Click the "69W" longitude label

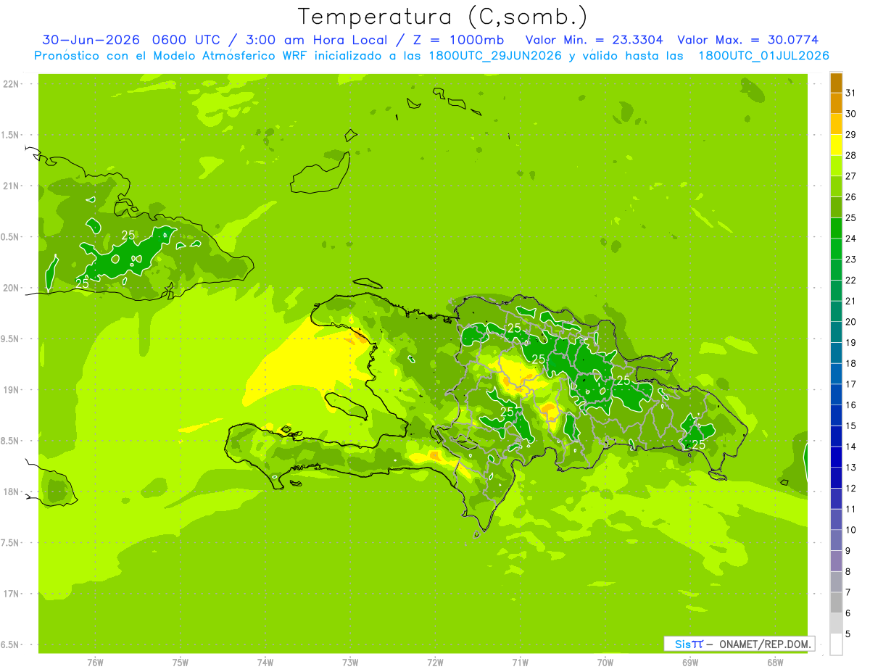(690, 662)
